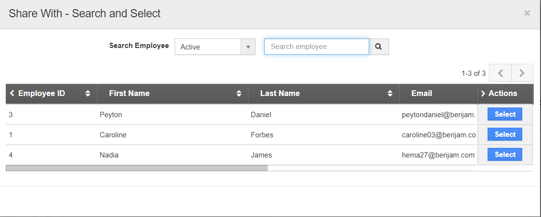Focus the Search employee text field
Viewport: 541px width, 217px height.
(x=316, y=47)
